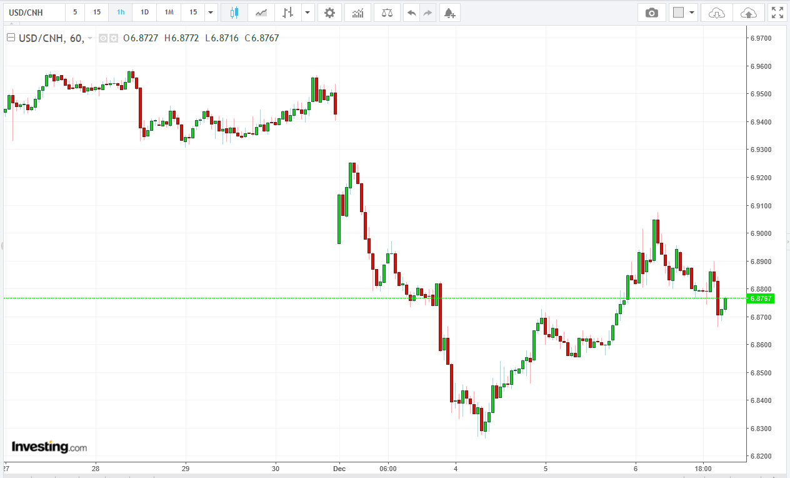Save chart layout to cloud

[x=748, y=13]
